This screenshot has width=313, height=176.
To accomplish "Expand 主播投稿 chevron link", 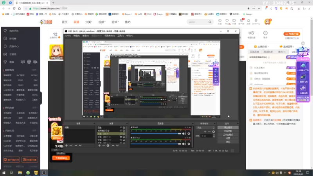I will (261, 47).
